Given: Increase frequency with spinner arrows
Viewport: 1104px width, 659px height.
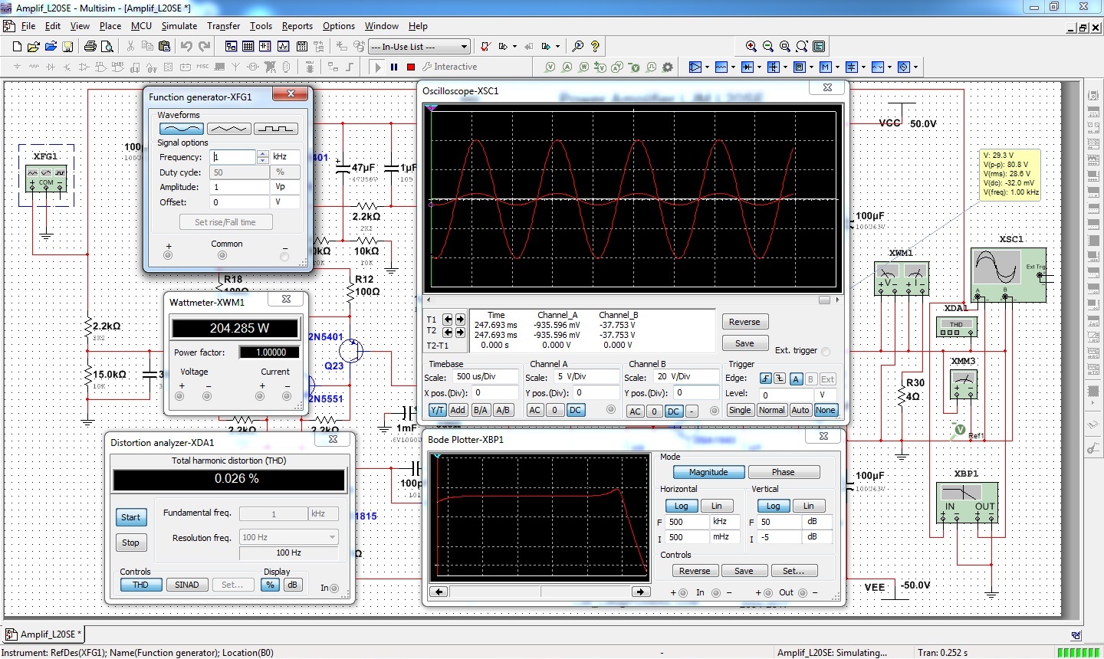Looking at the screenshot, I should point(263,153).
